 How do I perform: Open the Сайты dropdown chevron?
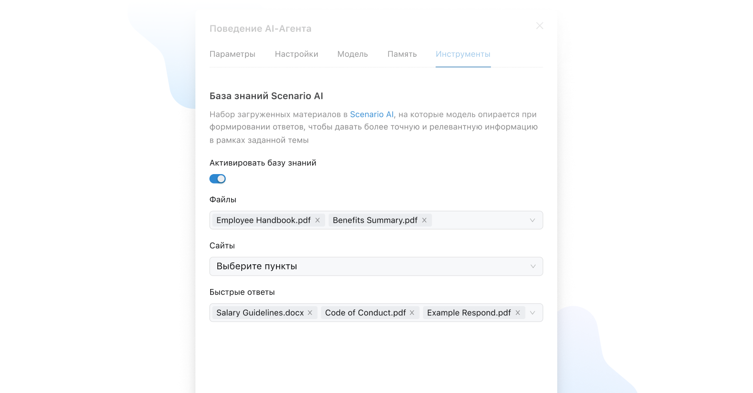coord(533,267)
